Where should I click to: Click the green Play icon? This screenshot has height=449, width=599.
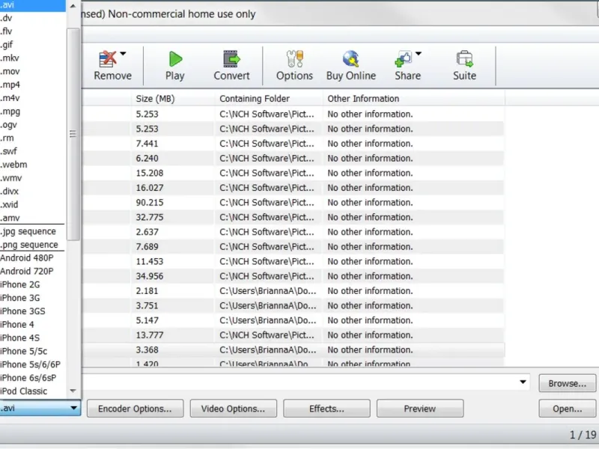175,59
